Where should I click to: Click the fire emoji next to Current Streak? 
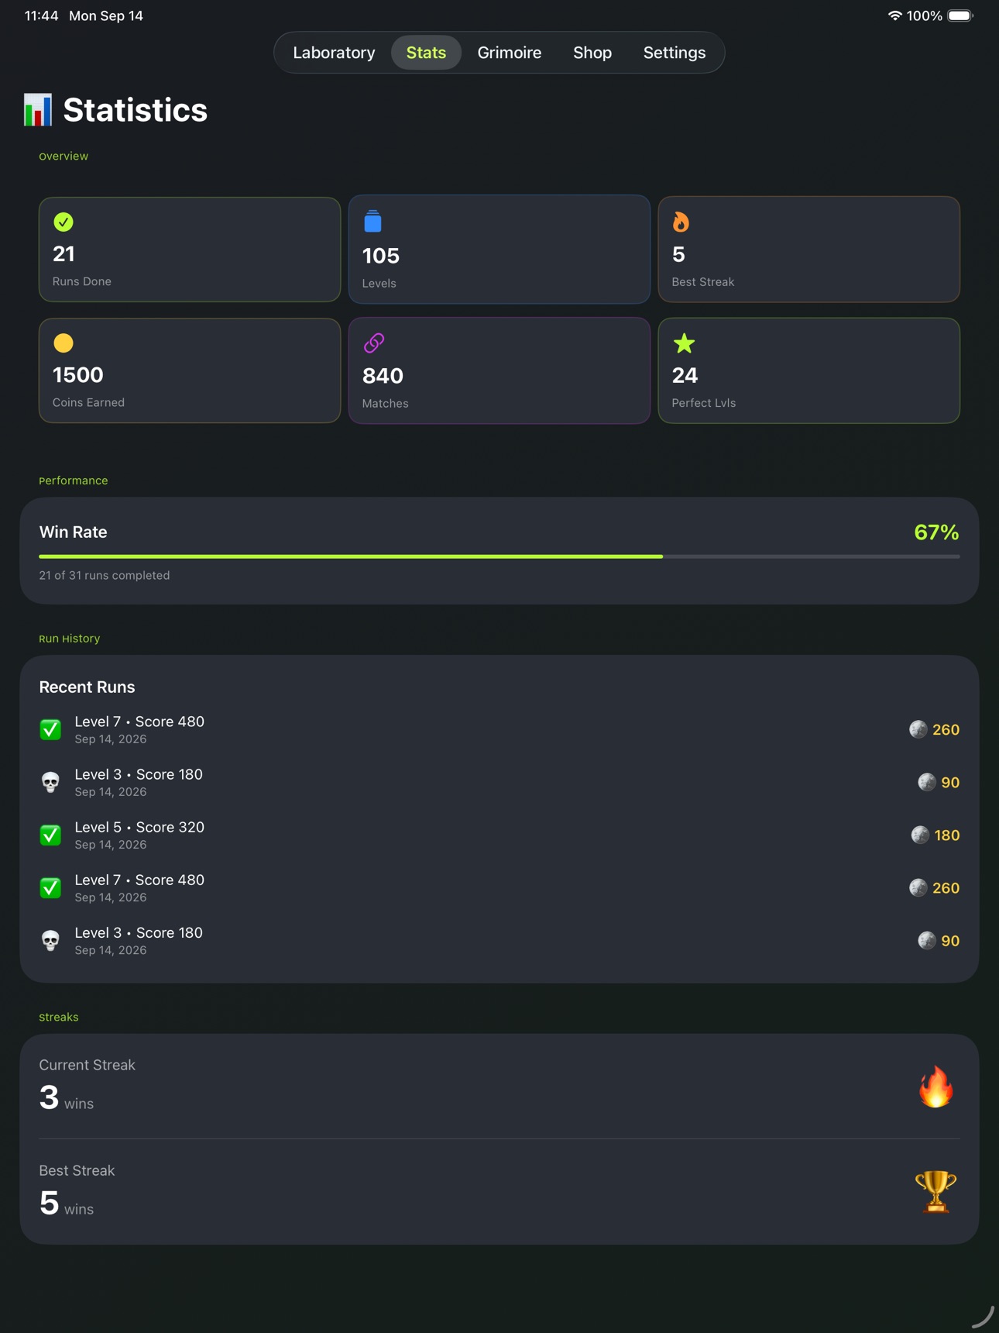pyautogui.click(x=935, y=1087)
